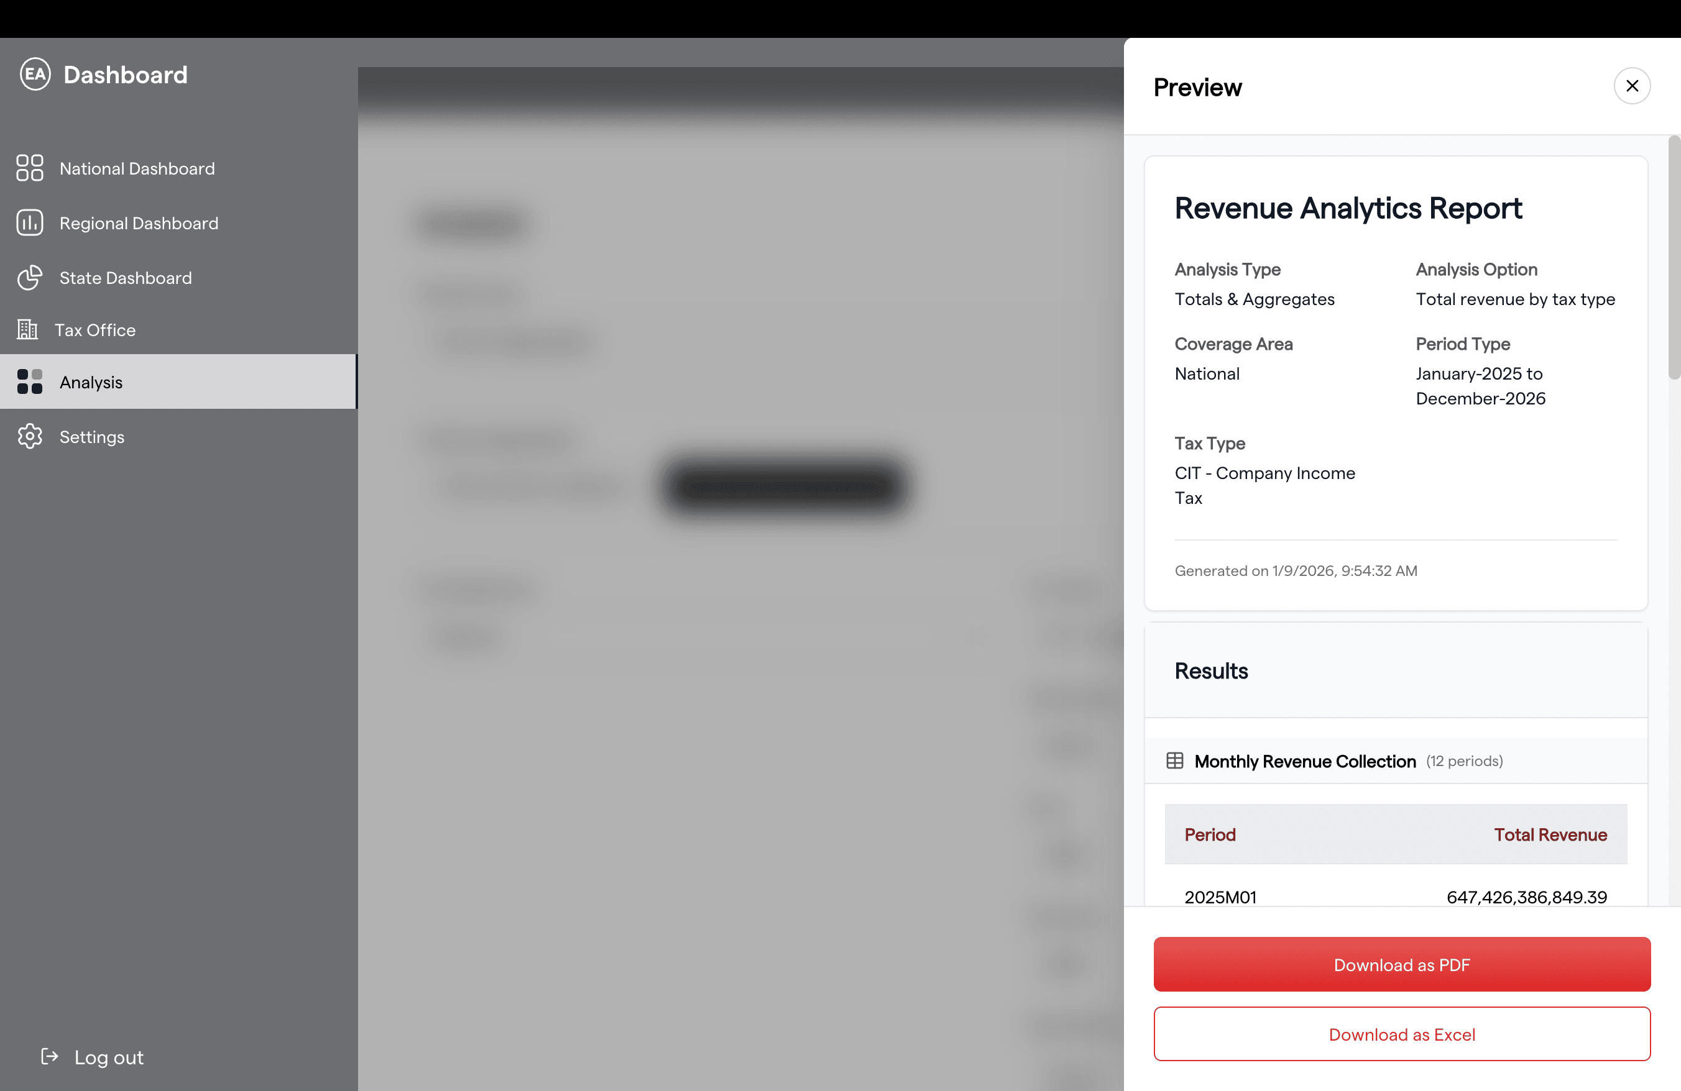Download report as Excel
Viewport: 1681px width, 1091px height.
coord(1401,1034)
